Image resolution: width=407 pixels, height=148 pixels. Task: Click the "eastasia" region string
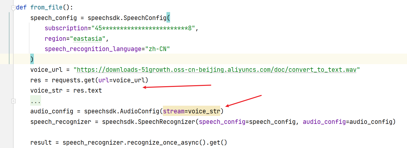click(x=88, y=39)
